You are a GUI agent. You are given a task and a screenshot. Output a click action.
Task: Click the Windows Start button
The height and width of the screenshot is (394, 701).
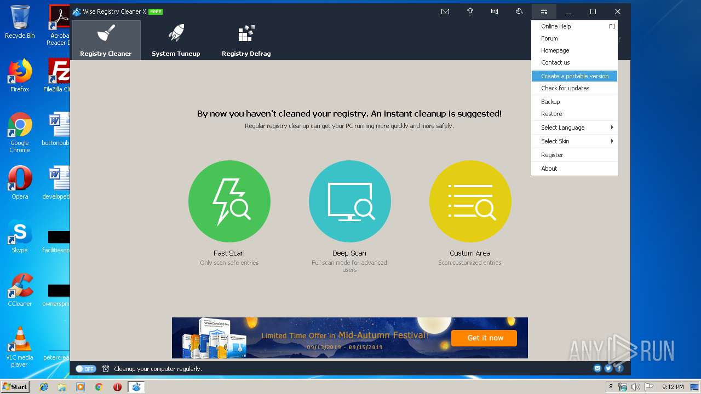pos(15,386)
